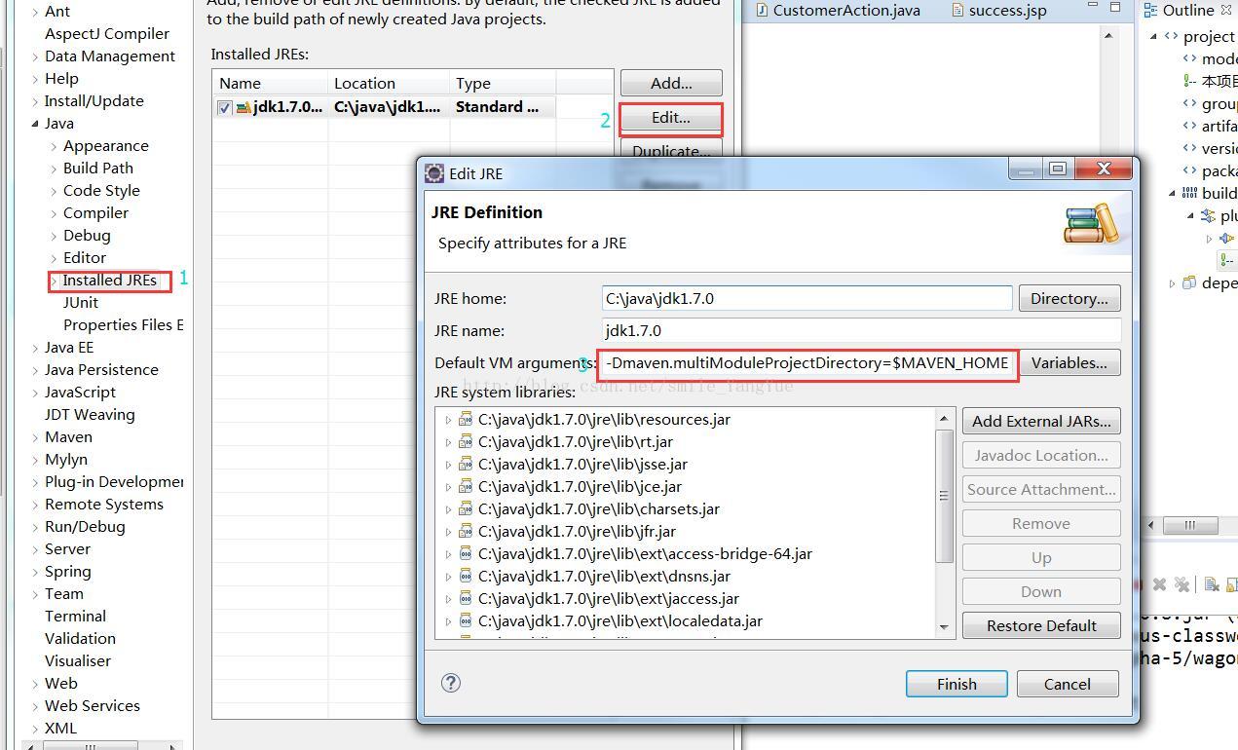The width and height of the screenshot is (1238, 750).
Task: Select the JUnit preferences entry
Action: point(80,302)
